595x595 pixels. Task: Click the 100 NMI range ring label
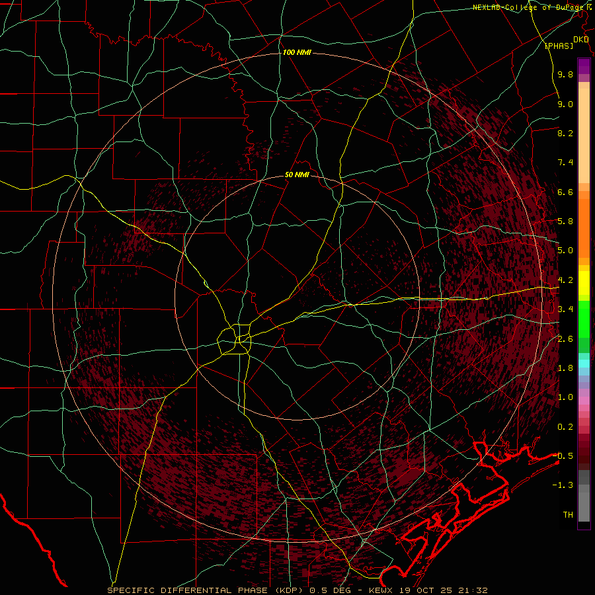pyautogui.click(x=297, y=52)
